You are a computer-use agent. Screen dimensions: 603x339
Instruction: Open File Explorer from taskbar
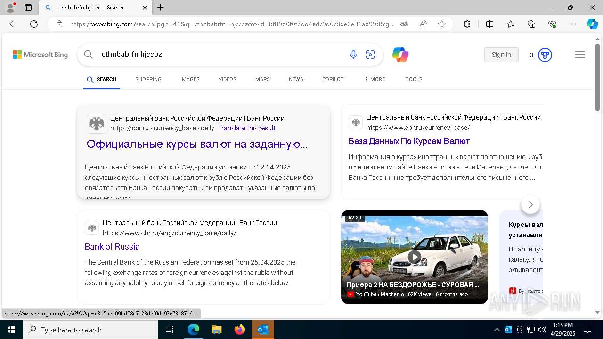216,330
